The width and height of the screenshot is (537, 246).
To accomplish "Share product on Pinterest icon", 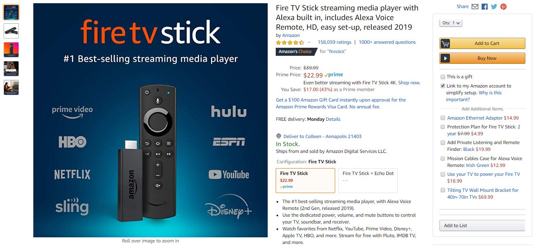I will (x=503, y=6).
